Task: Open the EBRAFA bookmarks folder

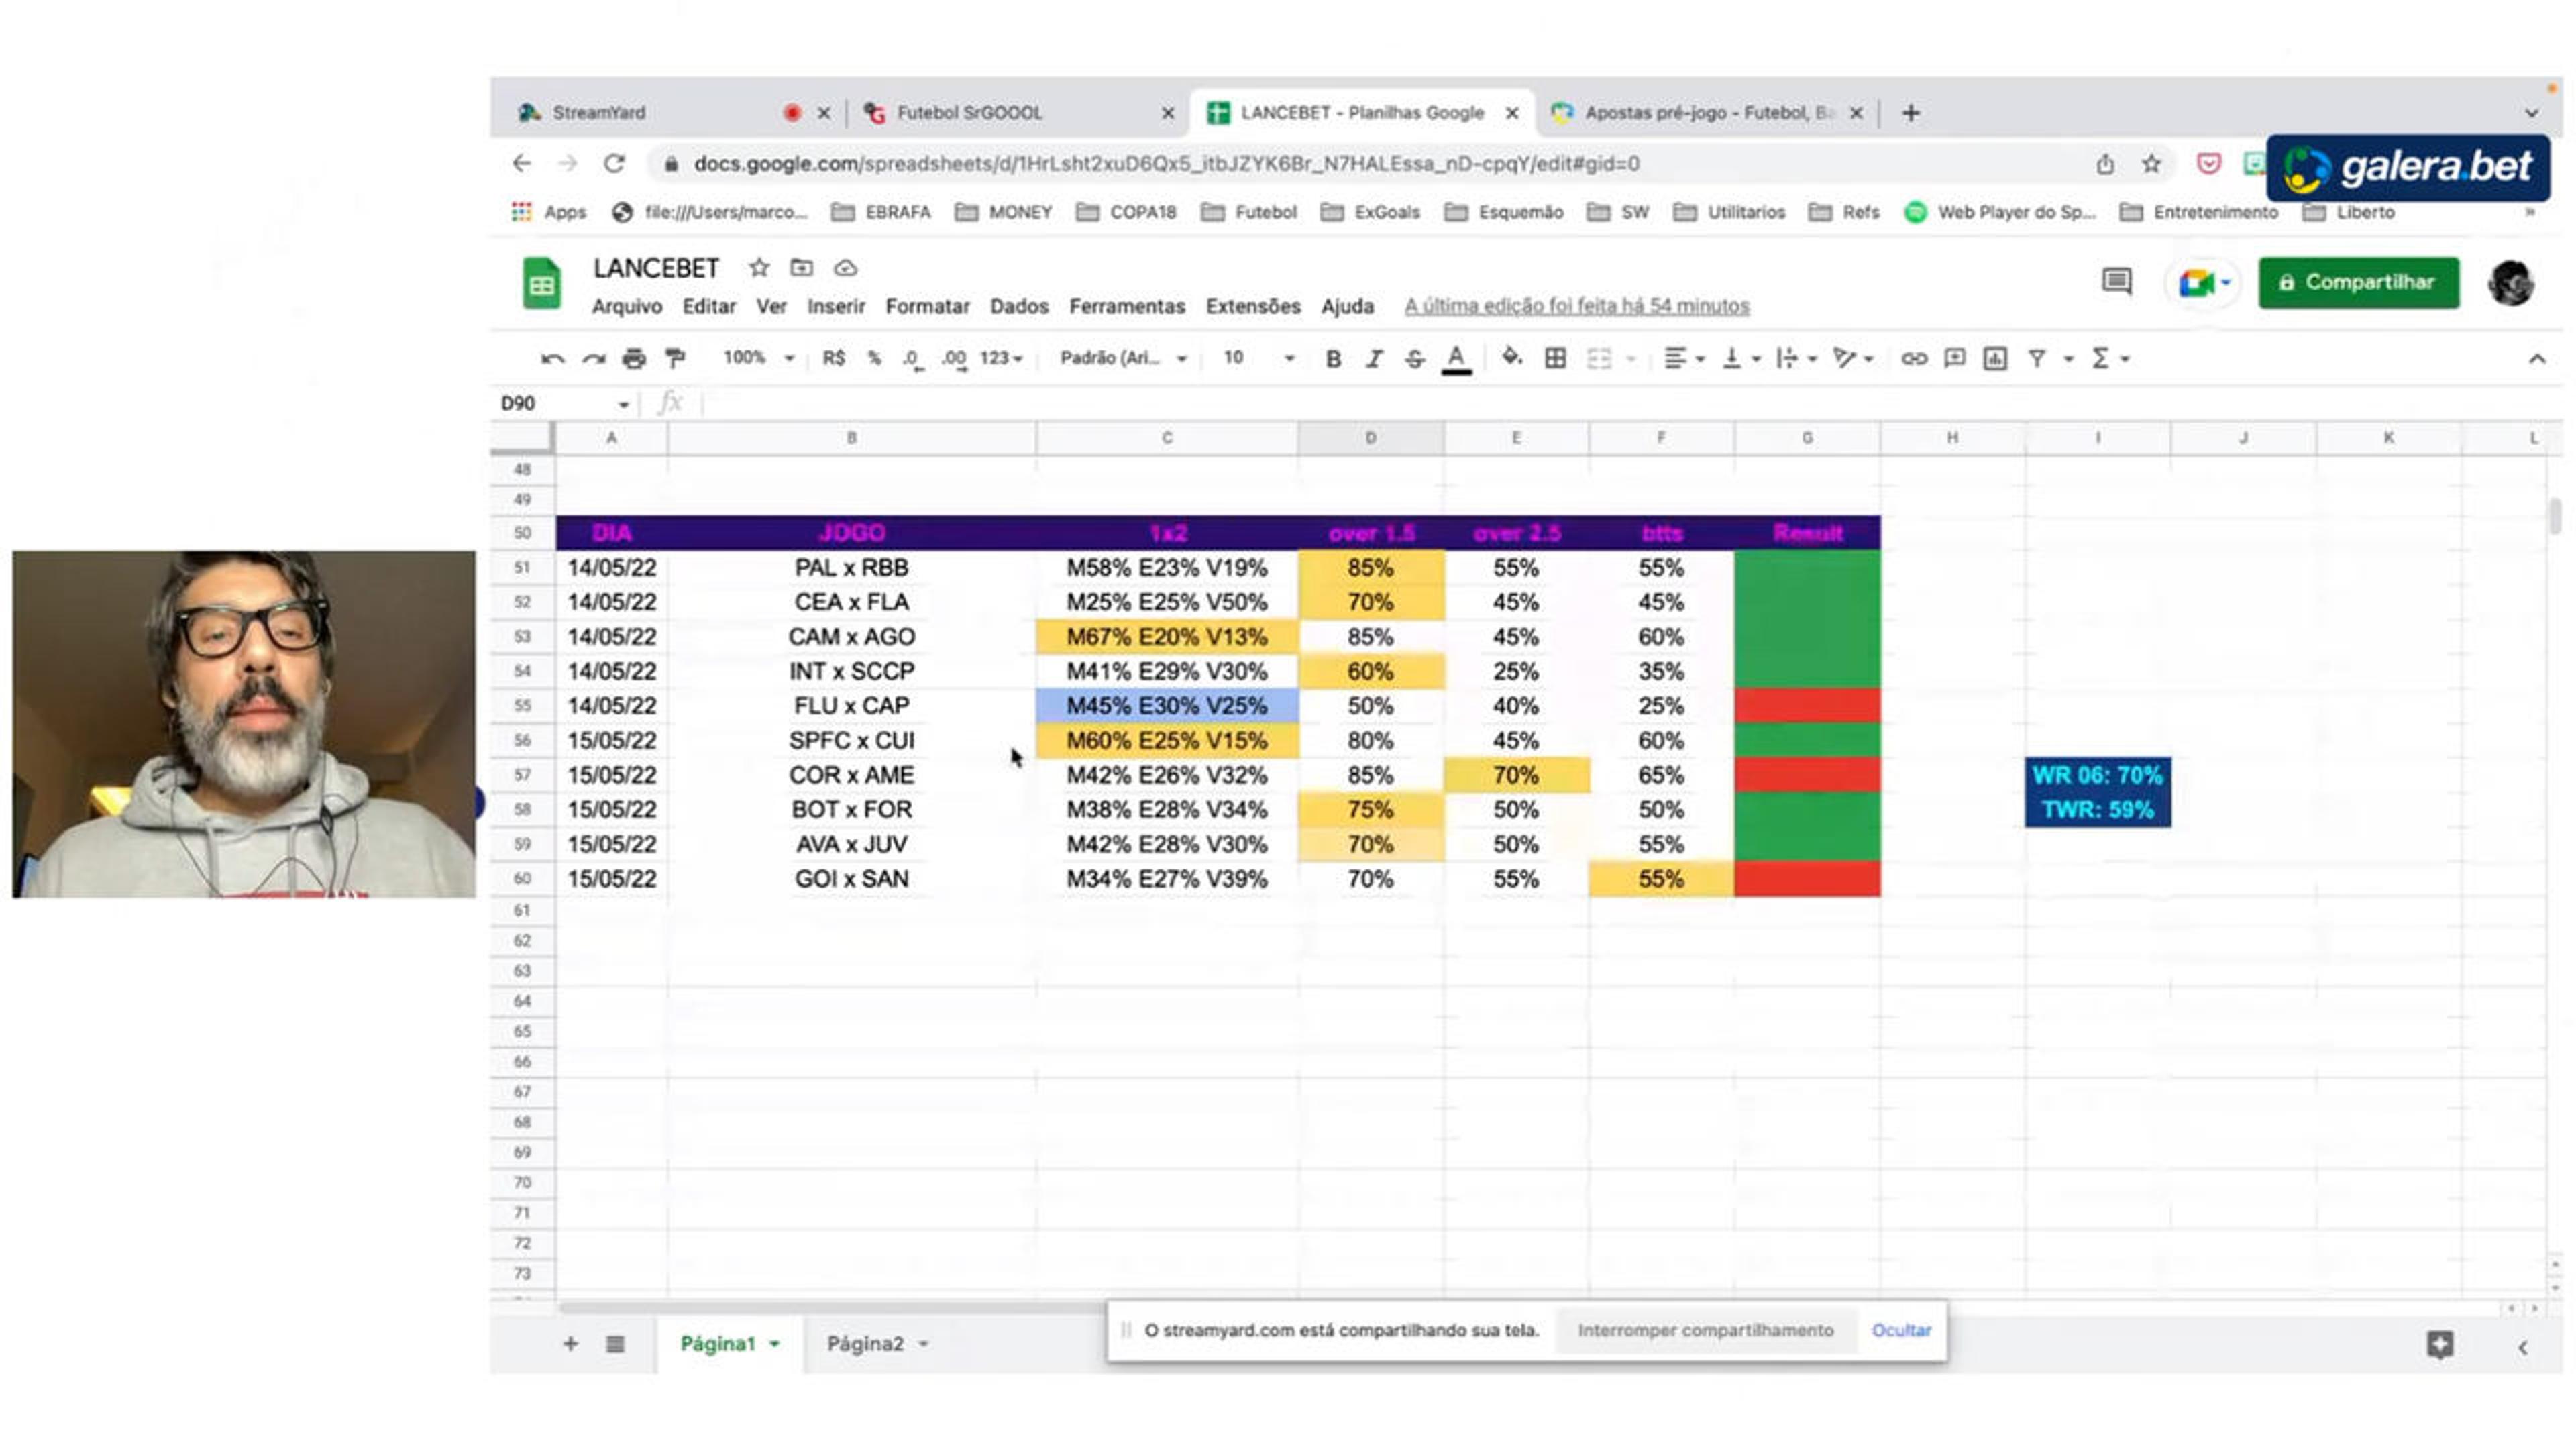Action: pyautogui.click(x=881, y=212)
